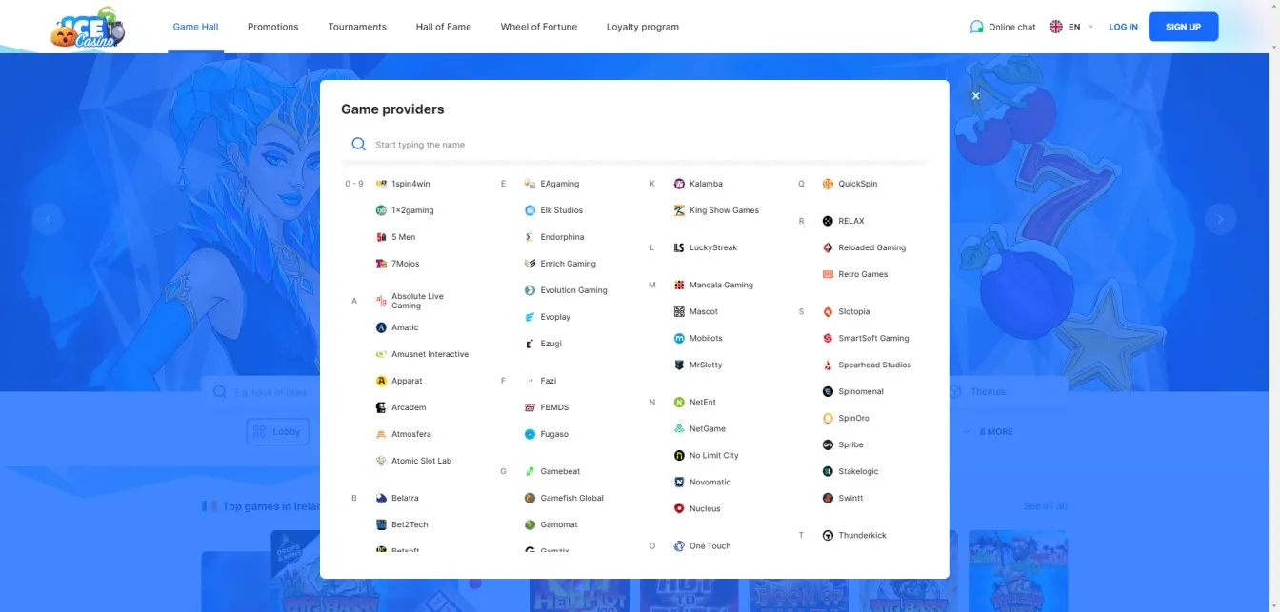The image size is (1280, 612).
Task: Select MrSlotty provider
Action: (x=698, y=365)
